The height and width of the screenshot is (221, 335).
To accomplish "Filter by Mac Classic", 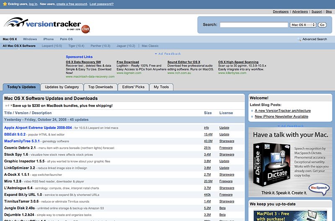I will click(150, 46).
